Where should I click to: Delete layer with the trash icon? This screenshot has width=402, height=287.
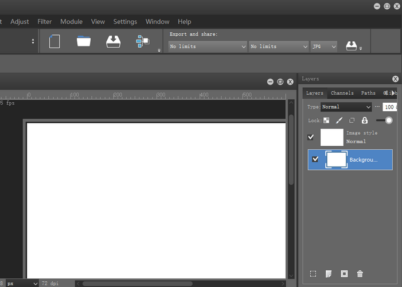(360, 274)
